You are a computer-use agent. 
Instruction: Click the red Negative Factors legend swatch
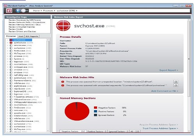point(96,108)
